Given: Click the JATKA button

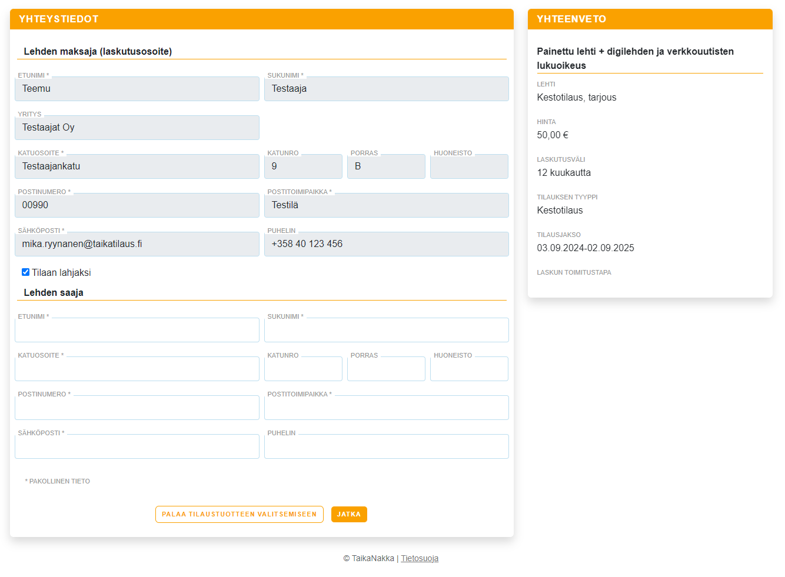Looking at the screenshot, I should coord(349,514).
